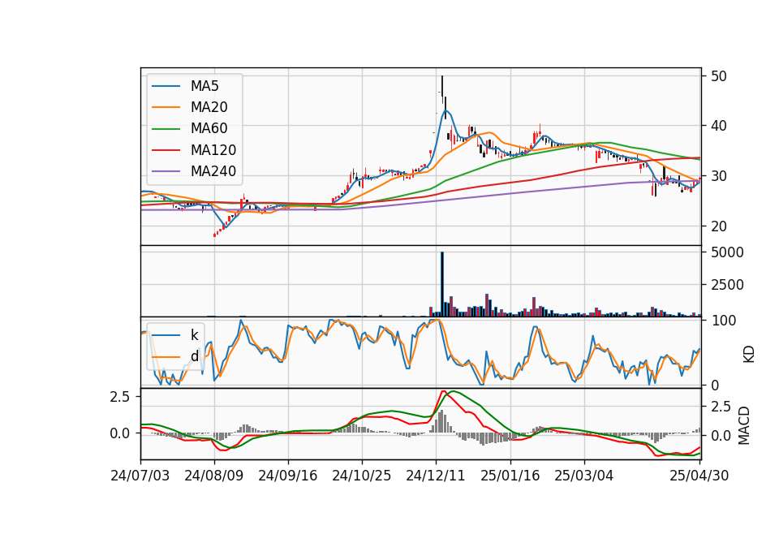Click the candlestick peak near price 50
The image size is (779, 560).
(442, 89)
